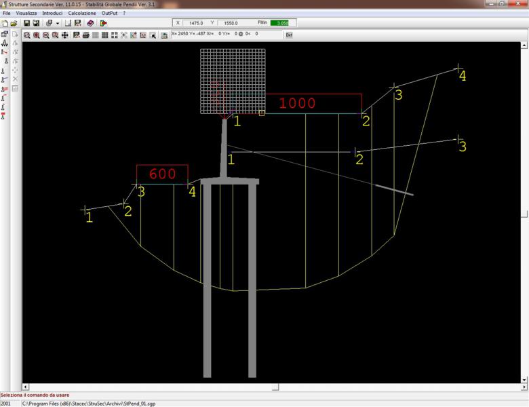Click the arrow cursor selection icon
This screenshot has width=529, height=407.
[x=153, y=35]
